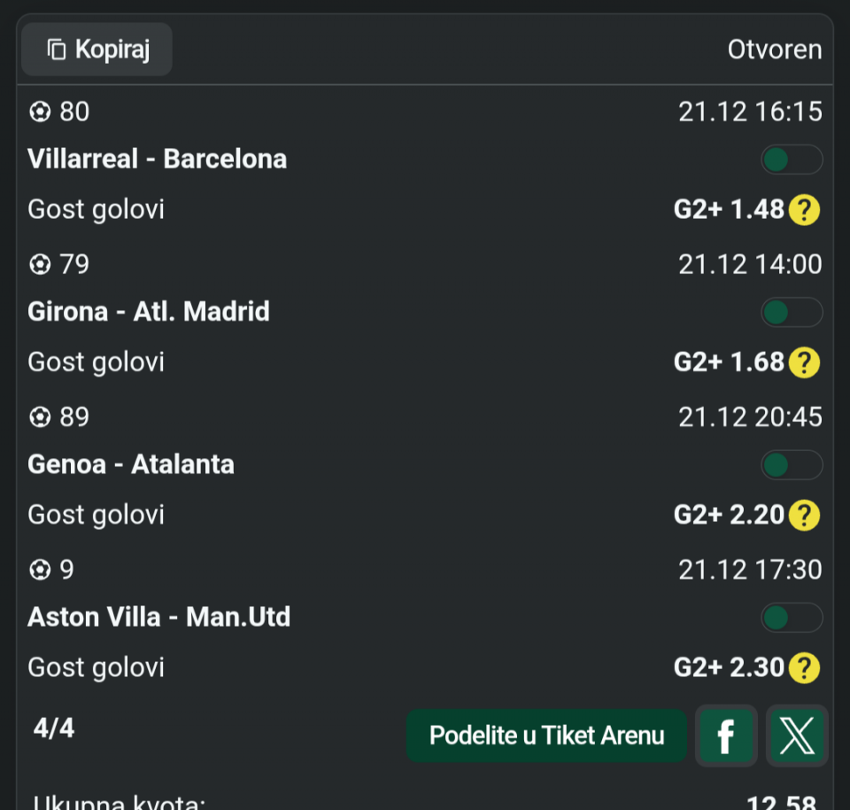Tap Podelite u Tiket Arenu button

point(546,736)
